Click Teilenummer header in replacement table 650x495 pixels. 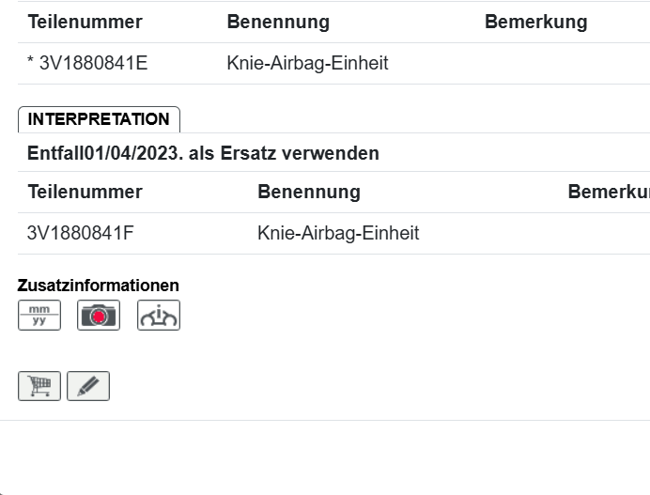[85, 192]
